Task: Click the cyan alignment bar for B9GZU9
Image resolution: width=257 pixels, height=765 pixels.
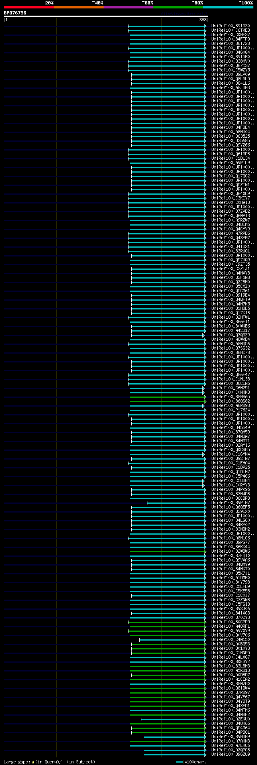Action: (175, 754)
